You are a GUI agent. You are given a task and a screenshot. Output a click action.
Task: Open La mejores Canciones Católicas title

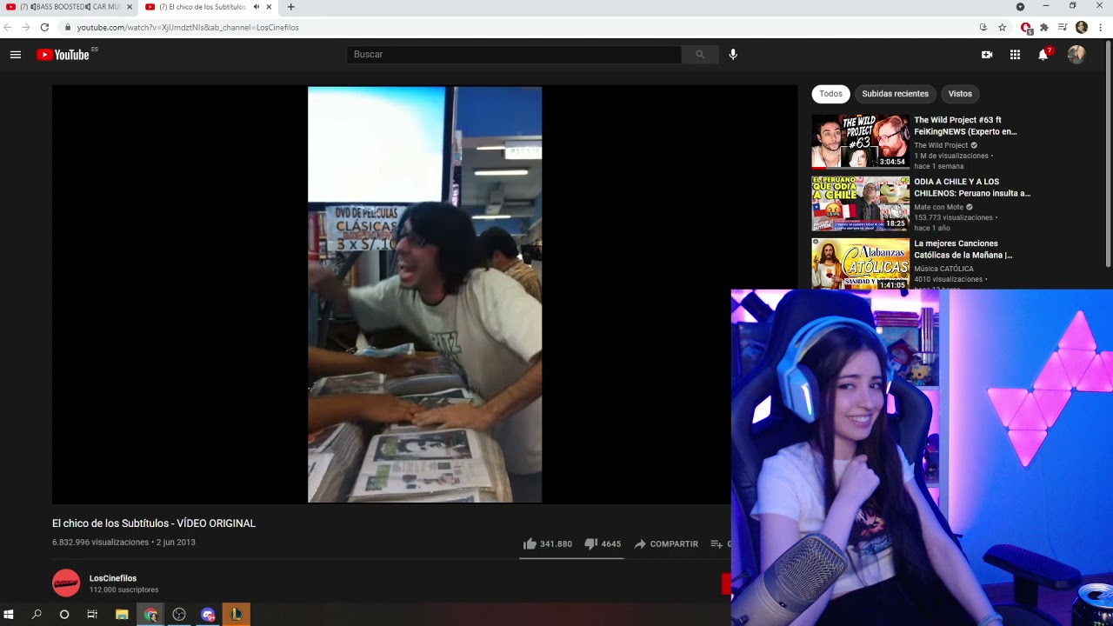click(963, 250)
